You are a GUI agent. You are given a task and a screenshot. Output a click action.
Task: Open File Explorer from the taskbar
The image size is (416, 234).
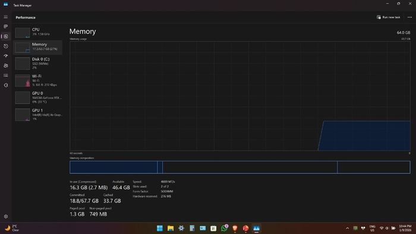[x=171, y=228]
